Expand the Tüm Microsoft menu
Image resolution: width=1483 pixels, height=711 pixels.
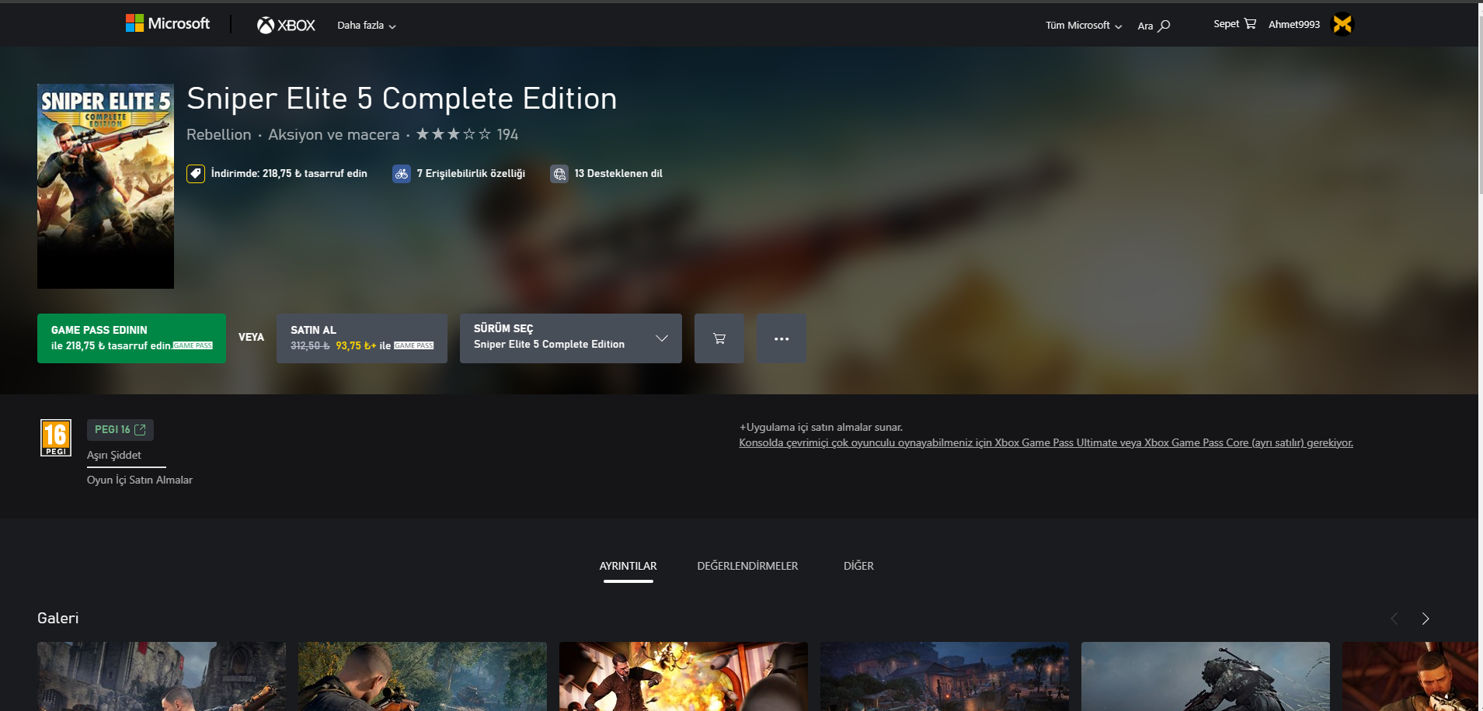(x=1084, y=26)
